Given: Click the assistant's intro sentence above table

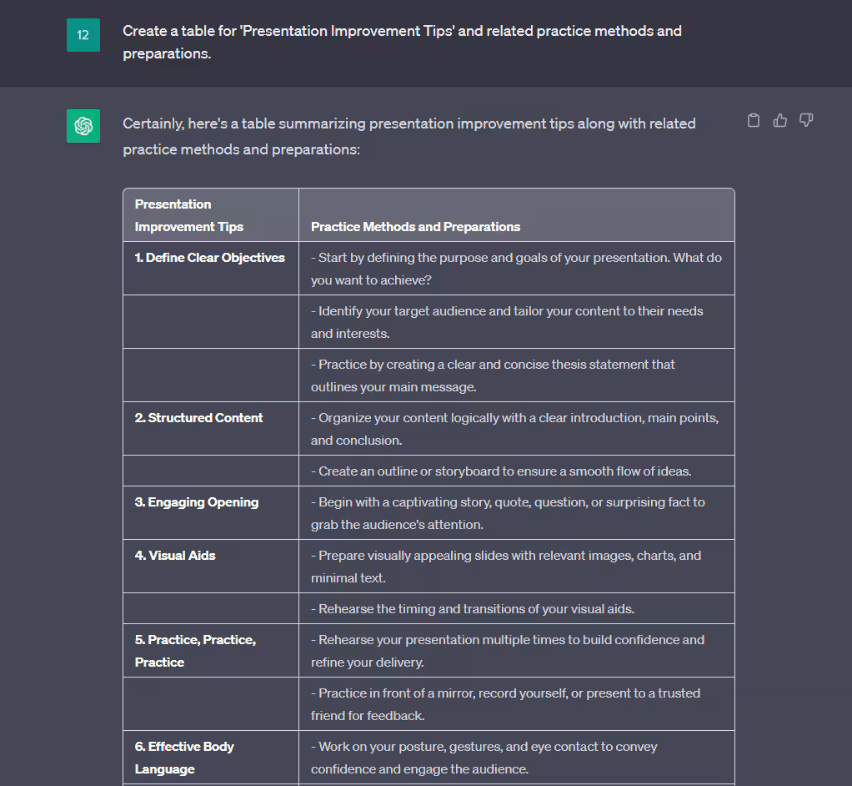Looking at the screenshot, I should [408, 137].
